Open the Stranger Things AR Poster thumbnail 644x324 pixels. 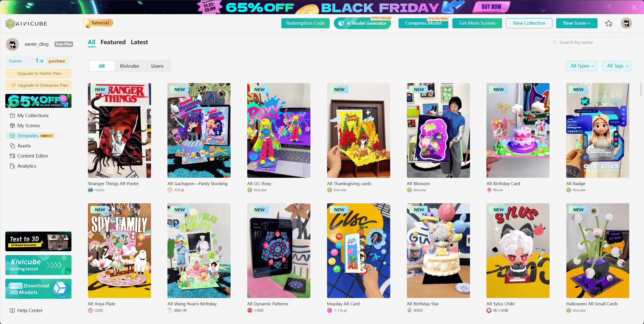point(119,130)
